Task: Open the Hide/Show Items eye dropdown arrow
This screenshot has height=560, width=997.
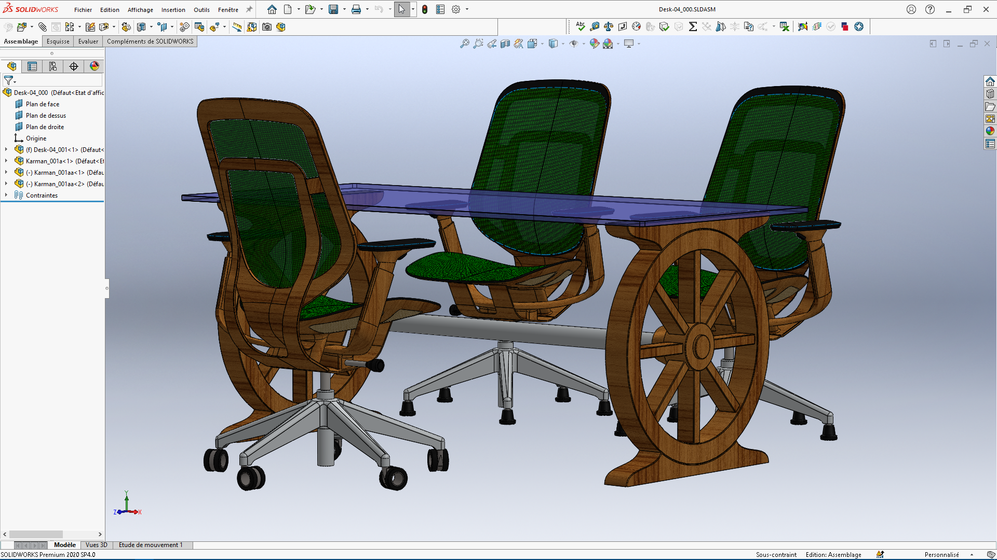Action: click(584, 44)
